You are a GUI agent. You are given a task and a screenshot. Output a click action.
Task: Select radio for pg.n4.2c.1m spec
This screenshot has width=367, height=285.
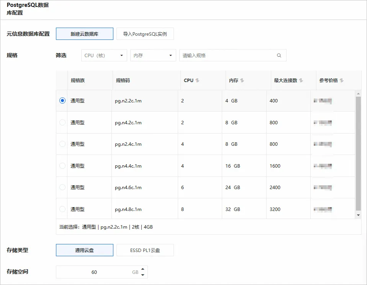[62, 122]
